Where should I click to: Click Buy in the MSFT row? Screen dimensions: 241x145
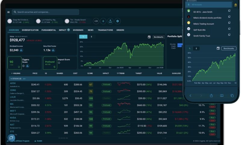coord(212,111)
